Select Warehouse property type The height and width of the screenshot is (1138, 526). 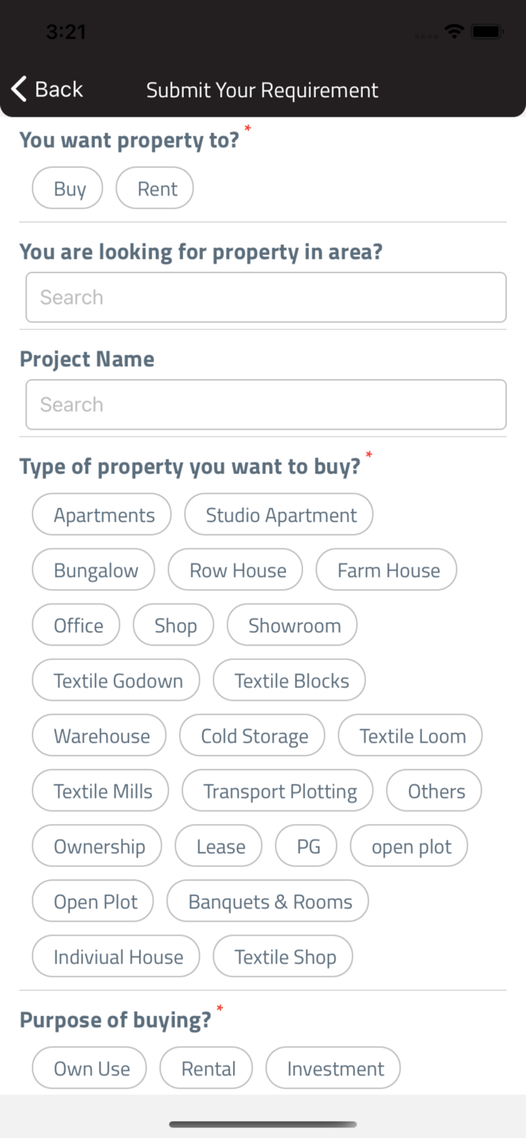99,735
